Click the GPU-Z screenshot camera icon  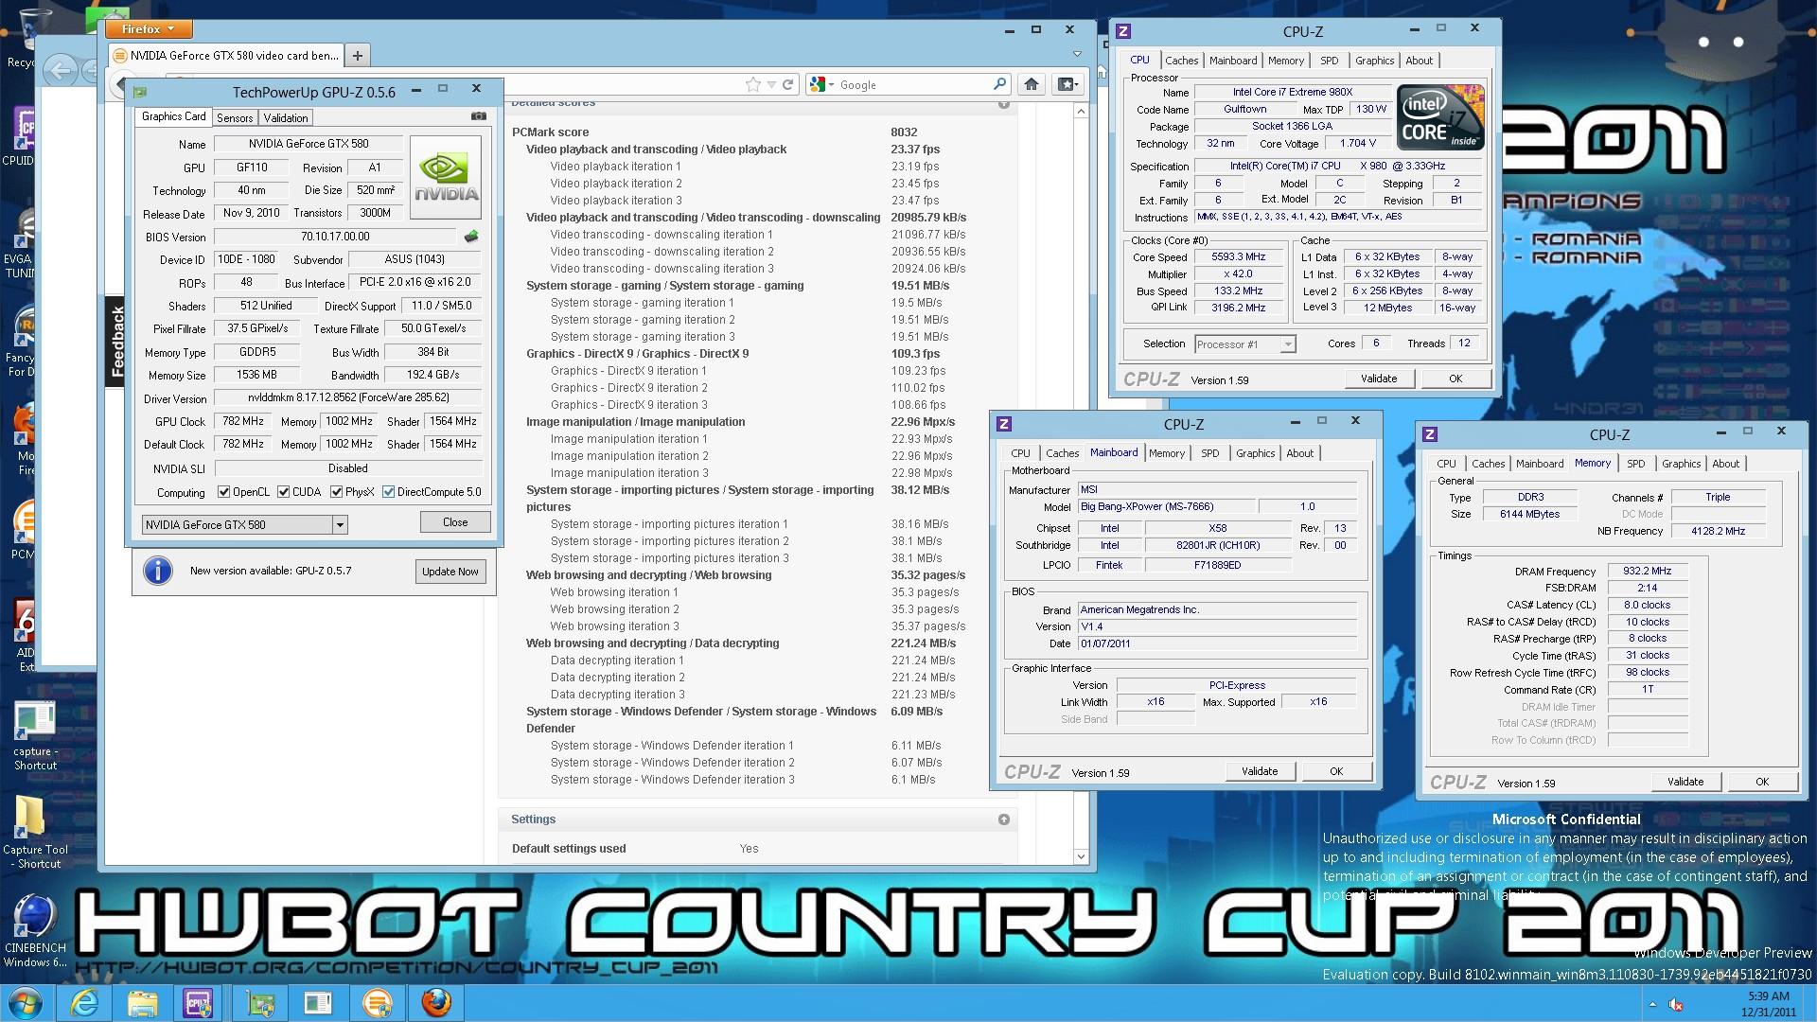click(479, 116)
